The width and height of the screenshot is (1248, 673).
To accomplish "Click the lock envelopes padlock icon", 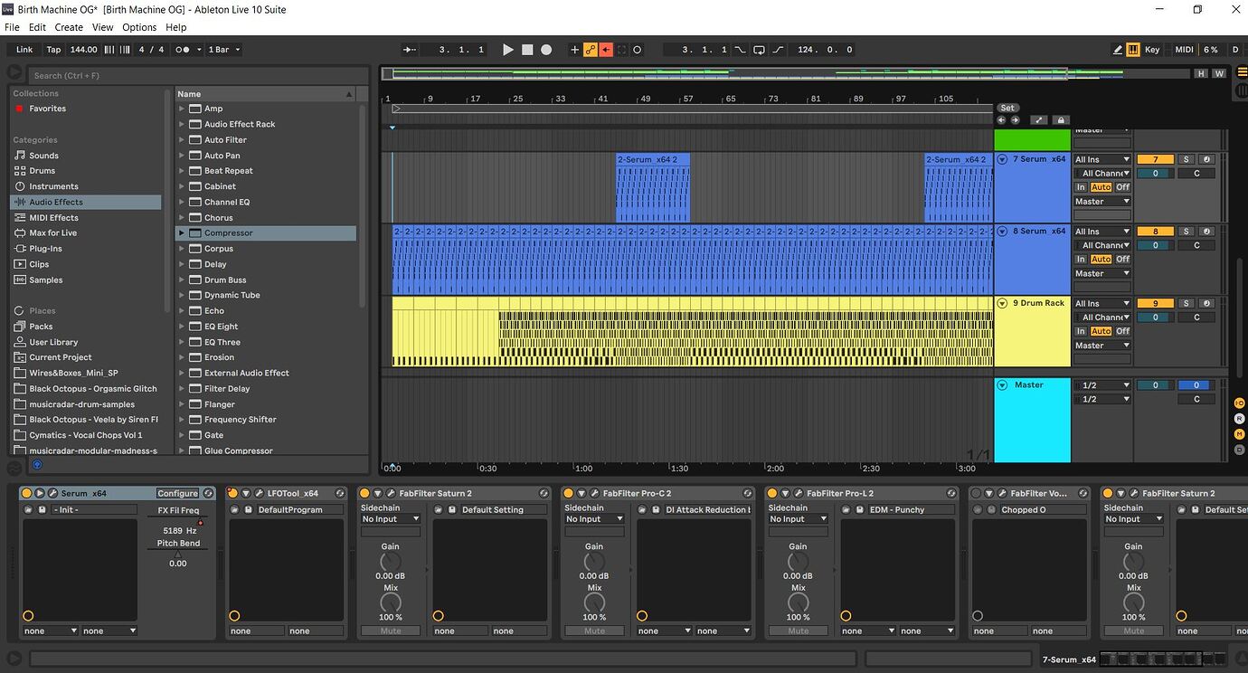I will point(1061,120).
